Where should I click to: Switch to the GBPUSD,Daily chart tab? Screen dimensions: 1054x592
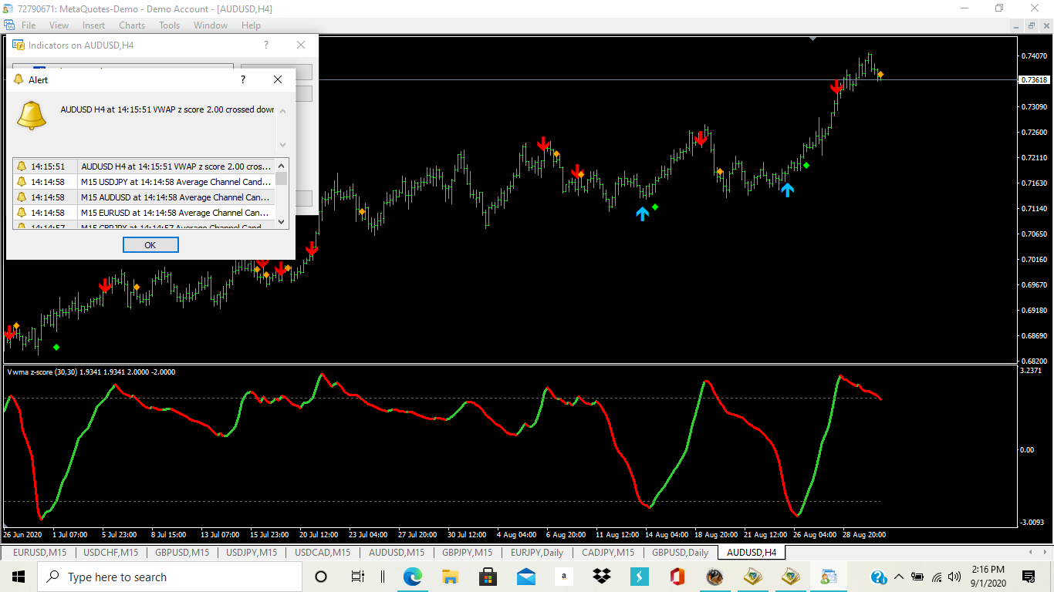[680, 552]
